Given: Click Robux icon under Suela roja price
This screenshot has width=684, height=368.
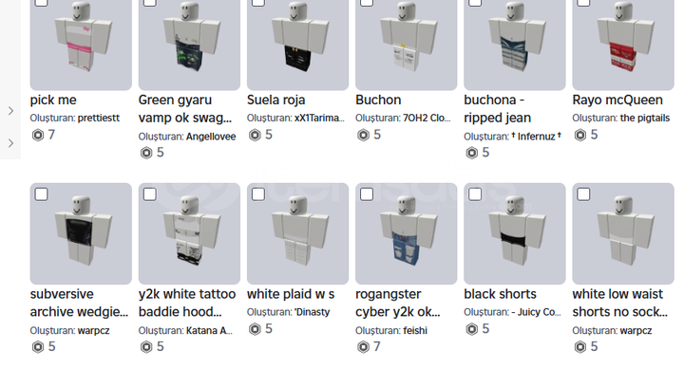Looking at the screenshot, I should pos(255,135).
